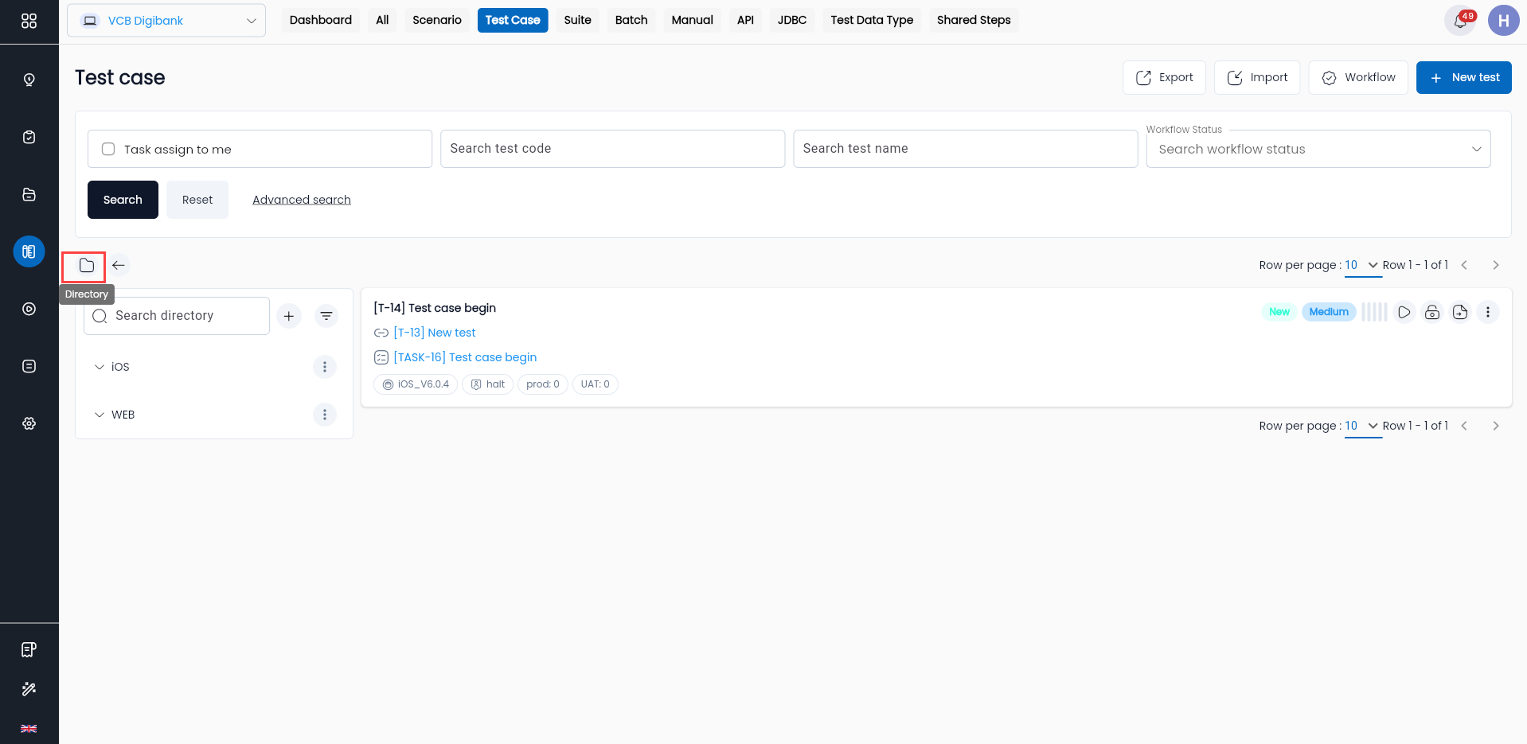Change top rows per page dropdown

click(x=1362, y=265)
